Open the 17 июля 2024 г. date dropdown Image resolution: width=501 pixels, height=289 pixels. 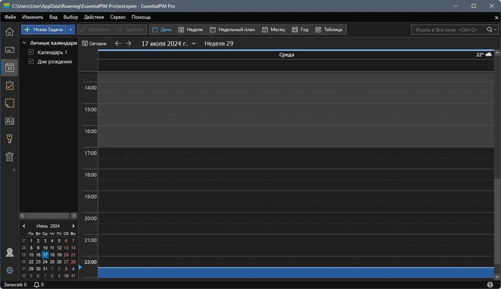pos(169,43)
